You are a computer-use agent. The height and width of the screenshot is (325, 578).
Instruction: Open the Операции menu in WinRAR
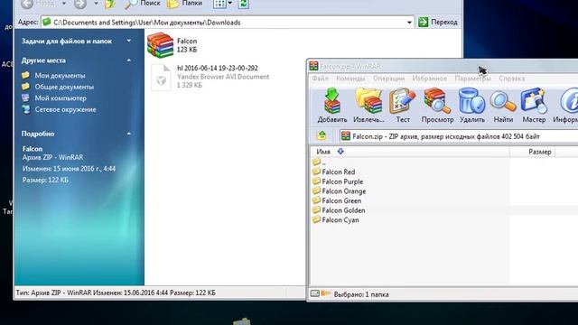[388, 79]
